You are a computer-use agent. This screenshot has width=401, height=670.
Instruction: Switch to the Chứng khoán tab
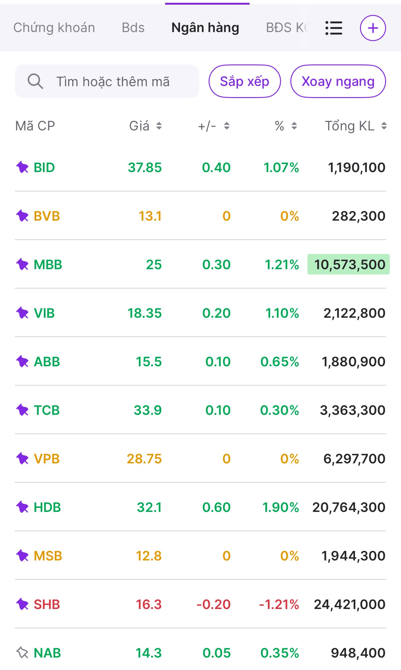tap(54, 28)
